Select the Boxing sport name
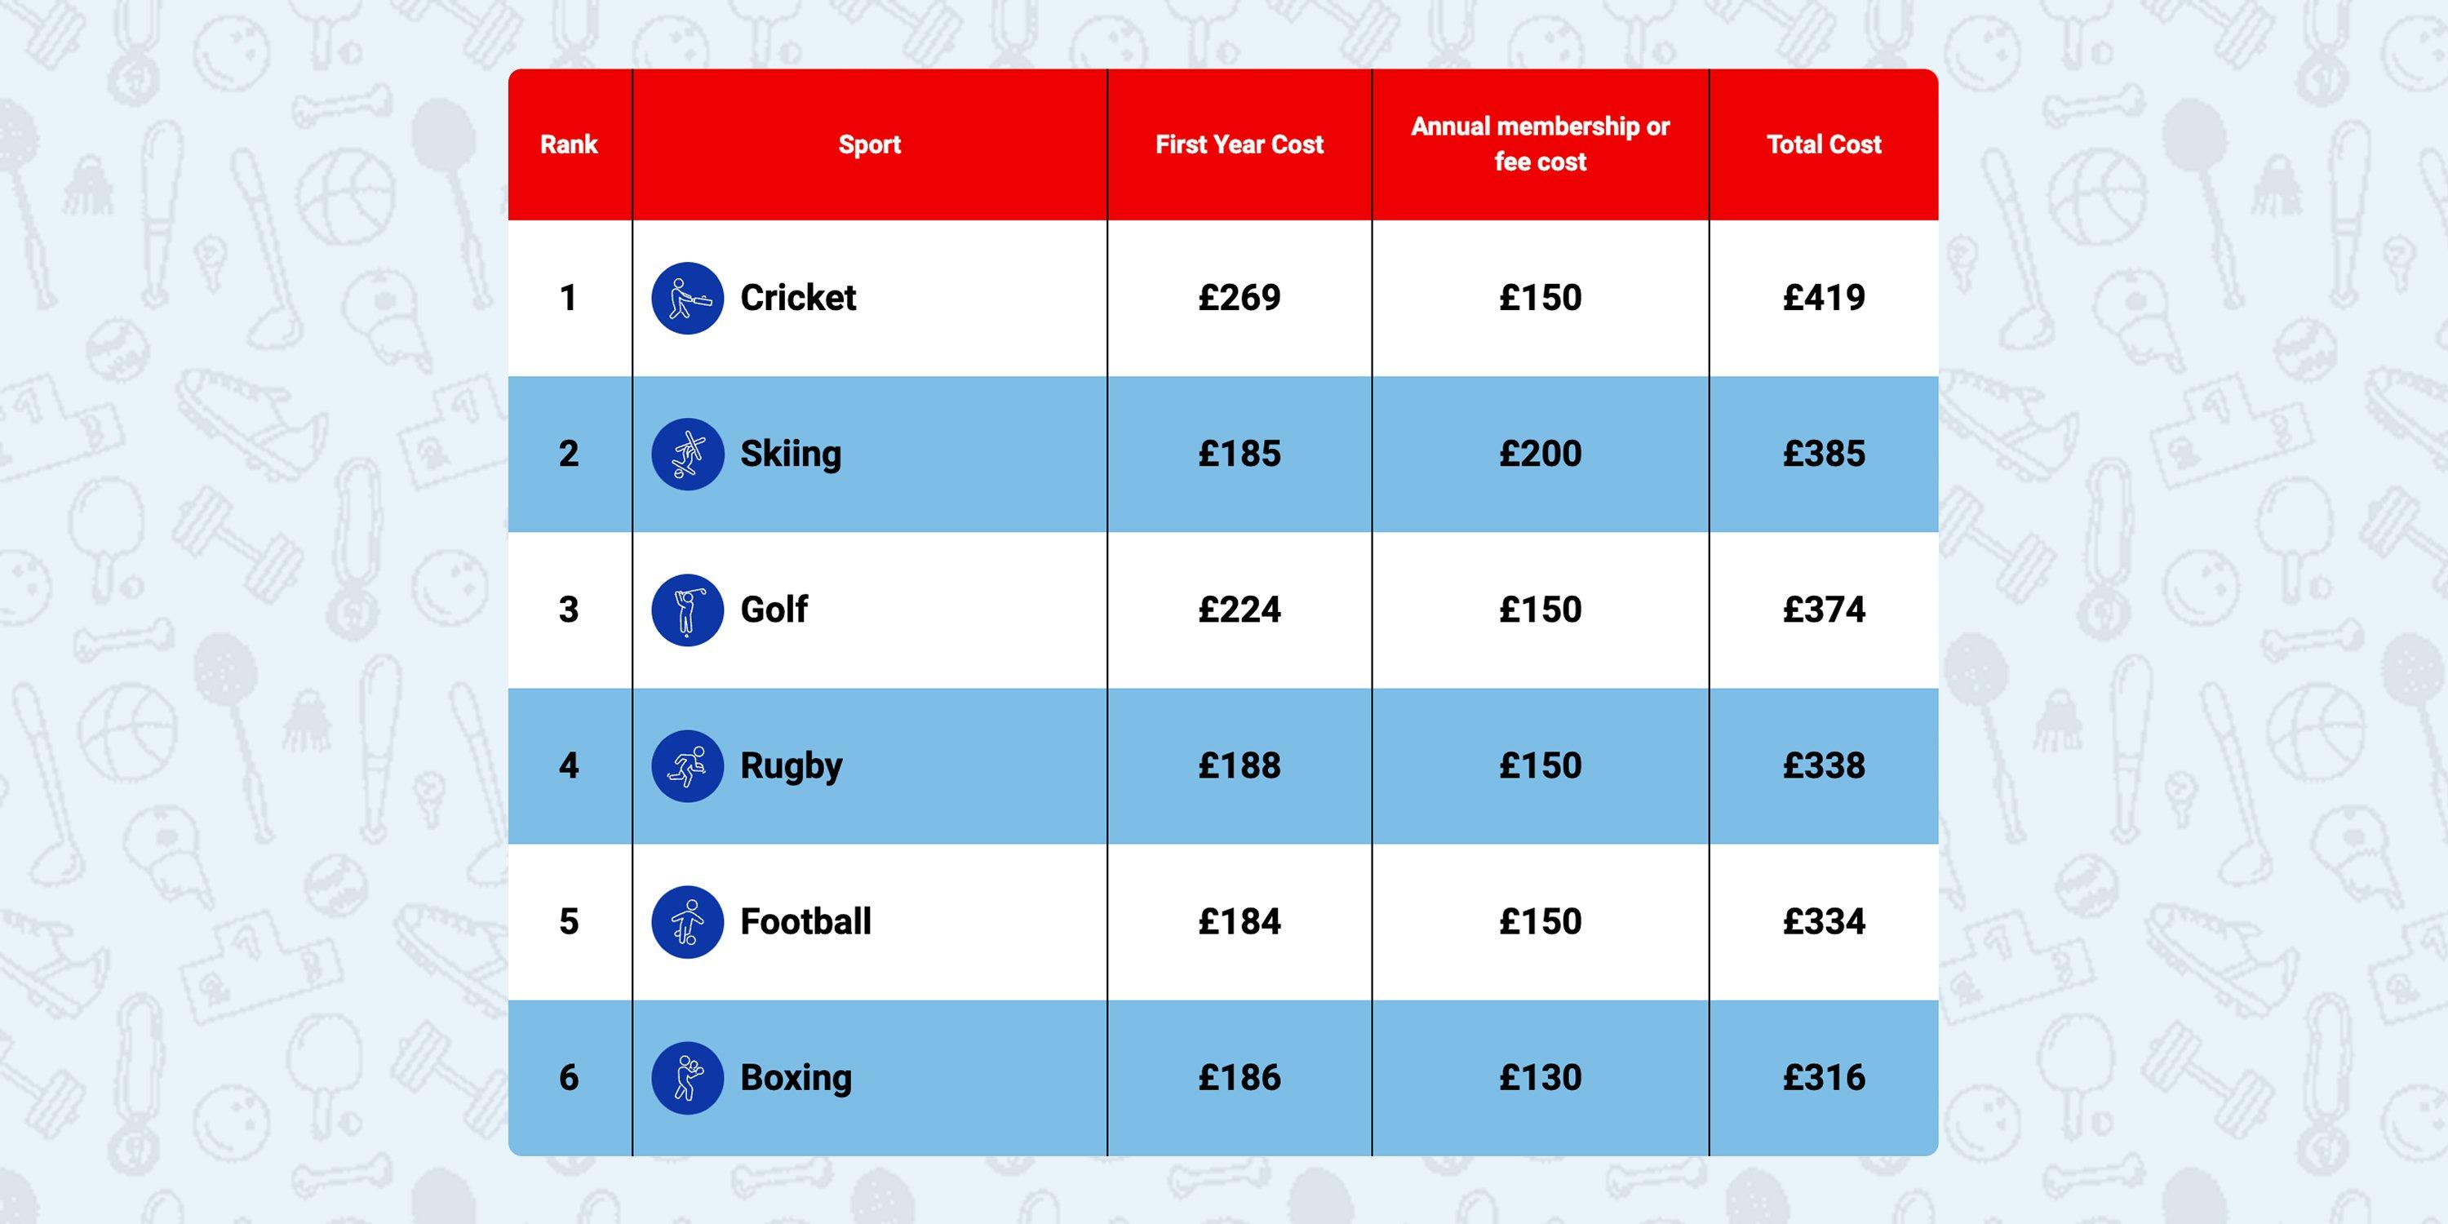 796,1078
